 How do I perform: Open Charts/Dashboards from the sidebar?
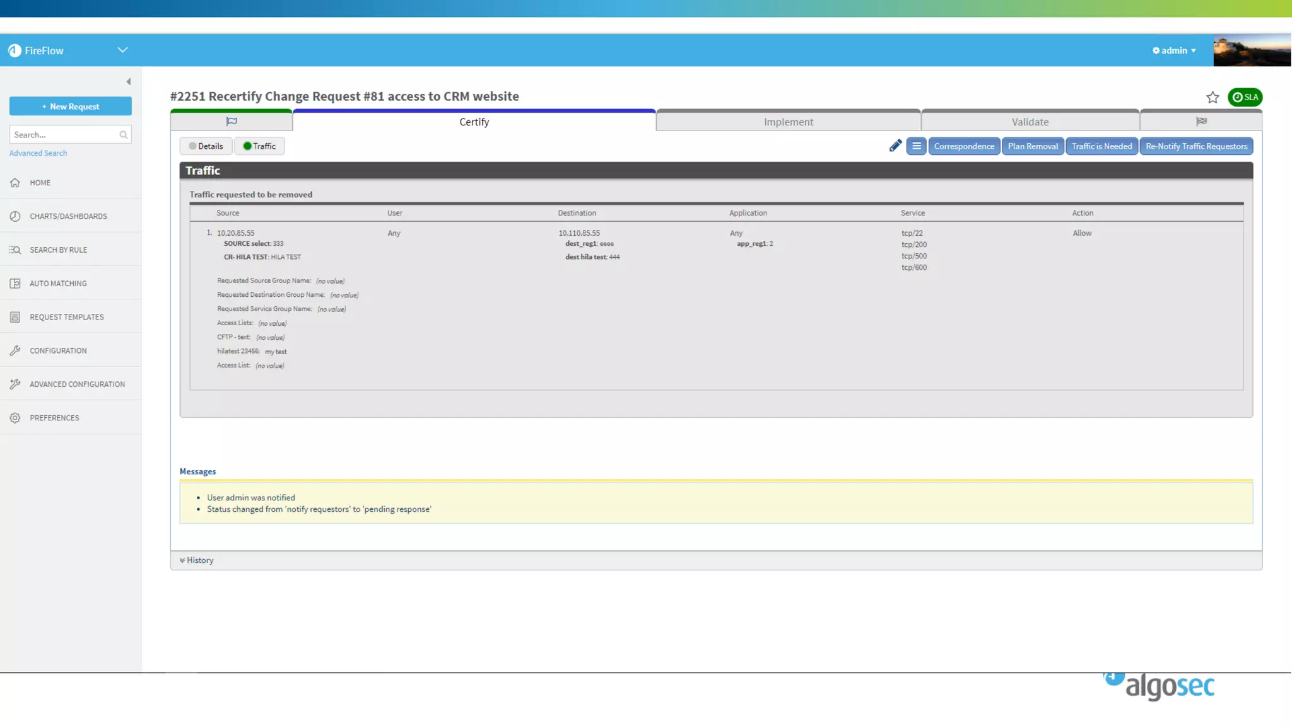click(68, 216)
